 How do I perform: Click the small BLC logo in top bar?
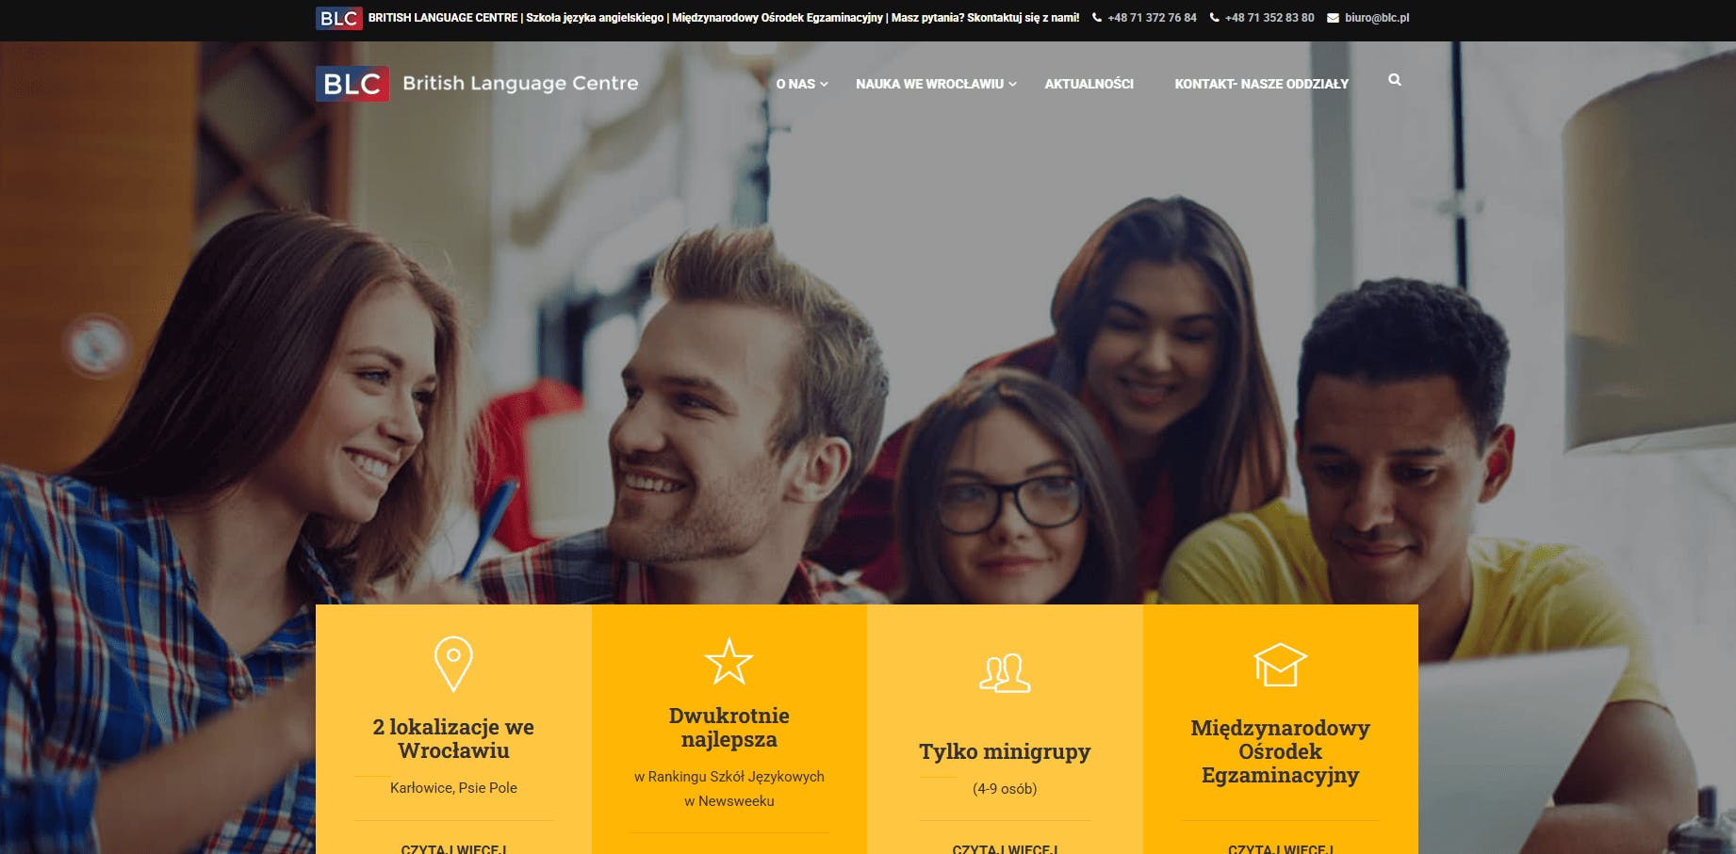point(338,18)
